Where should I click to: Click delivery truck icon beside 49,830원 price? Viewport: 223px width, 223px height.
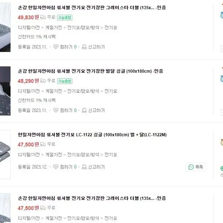pos(43,17)
